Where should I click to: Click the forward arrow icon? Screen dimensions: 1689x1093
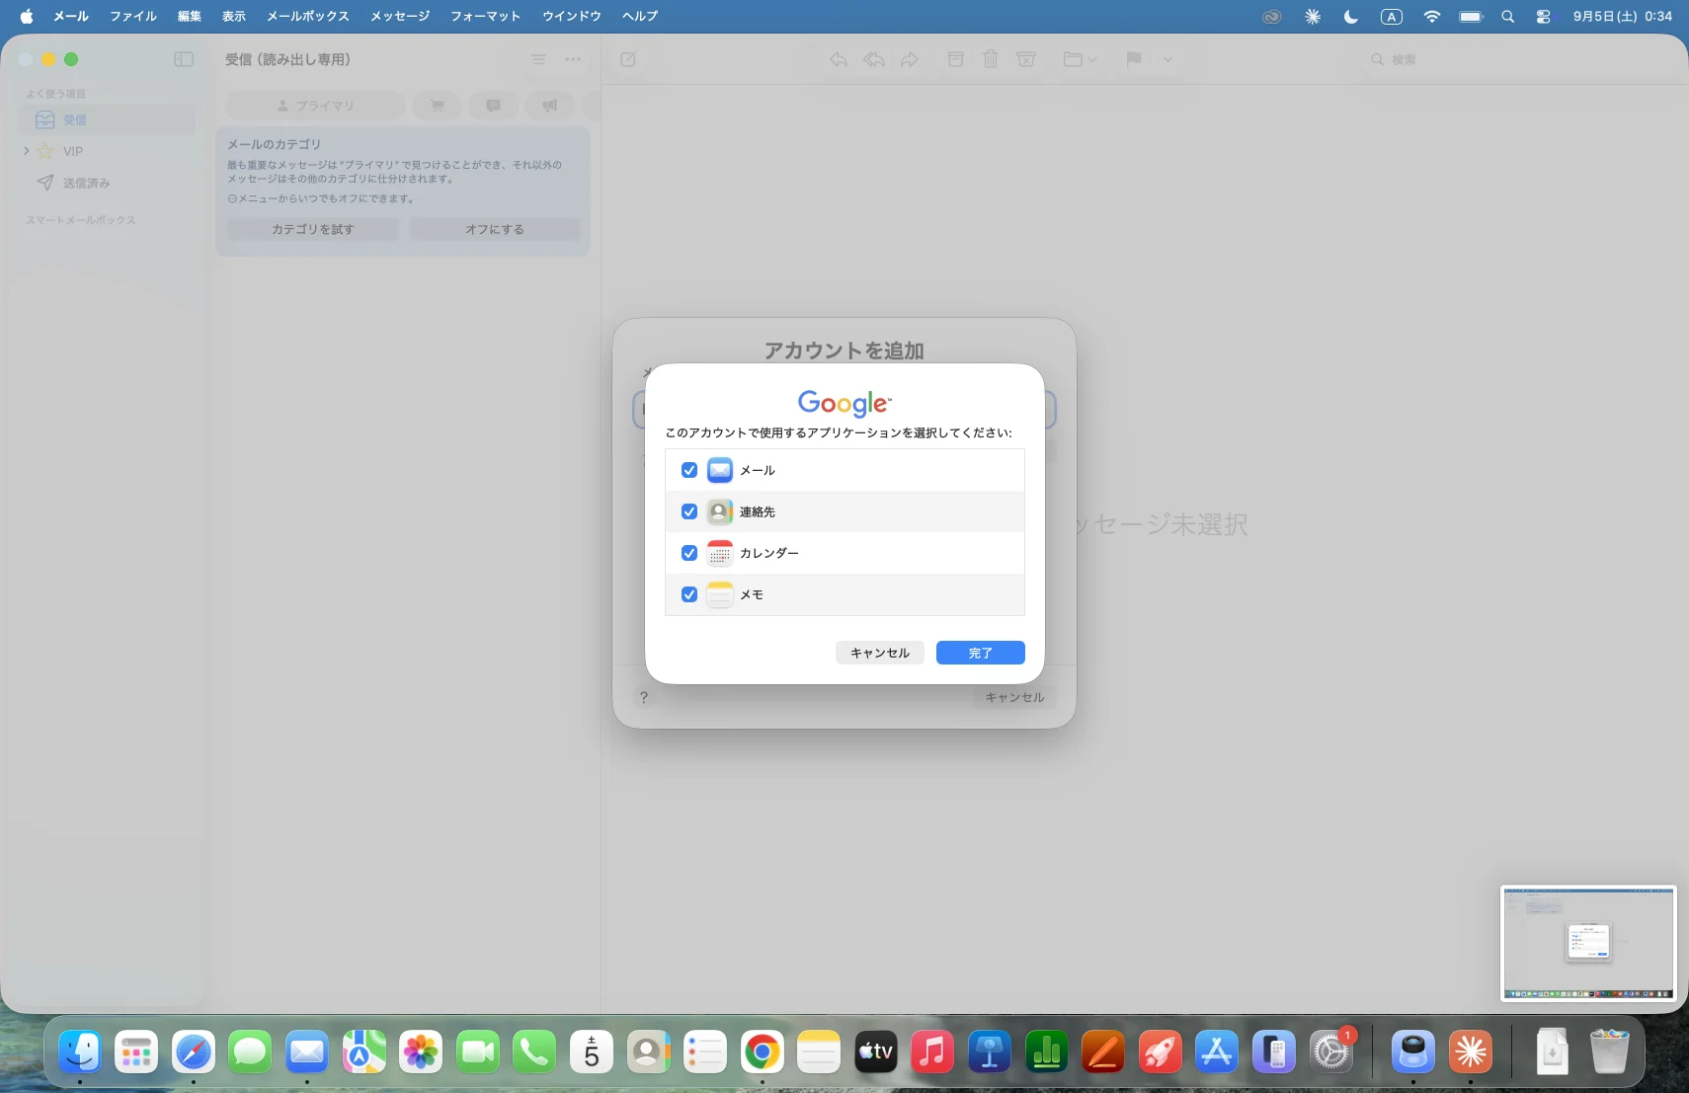click(x=910, y=59)
